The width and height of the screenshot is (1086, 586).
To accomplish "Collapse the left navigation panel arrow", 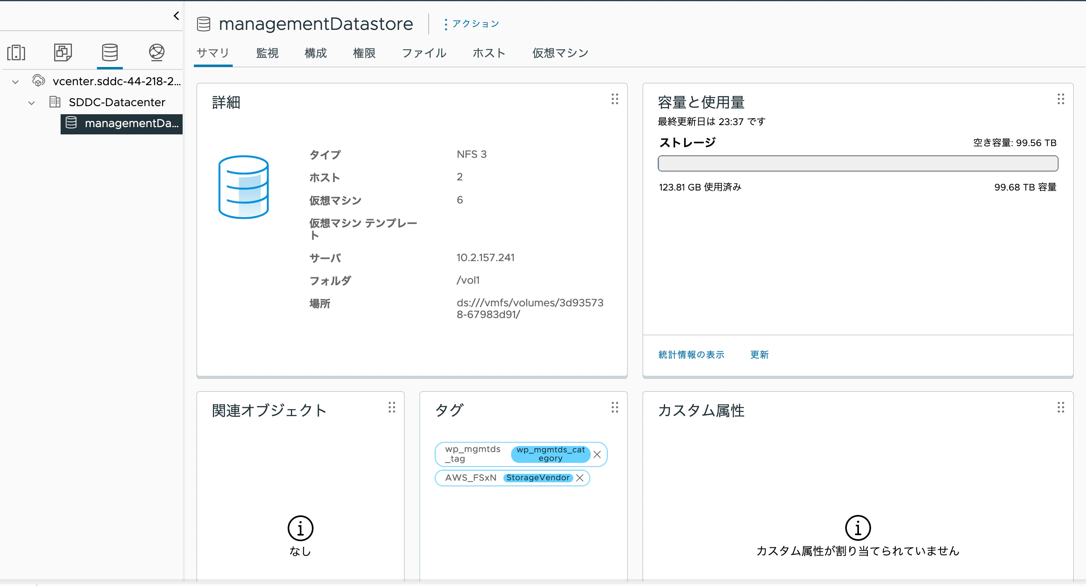I will point(176,16).
